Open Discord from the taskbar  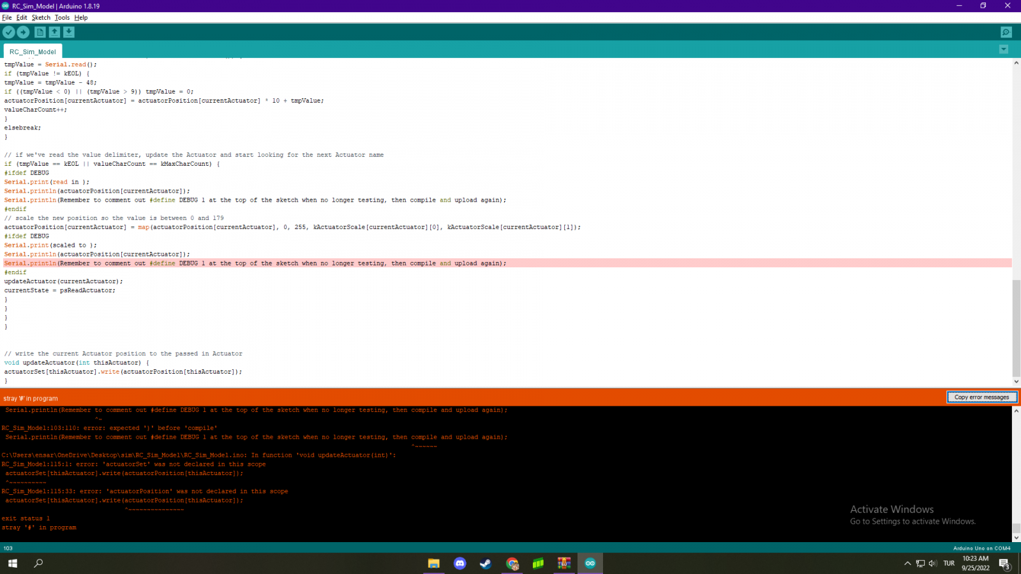(460, 563)
